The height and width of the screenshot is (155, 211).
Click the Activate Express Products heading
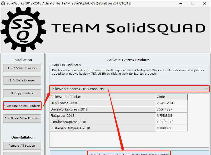pos(128,60)
